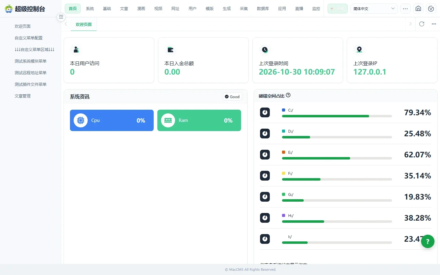Click the blue Cpu usage card

click(112, 120)
